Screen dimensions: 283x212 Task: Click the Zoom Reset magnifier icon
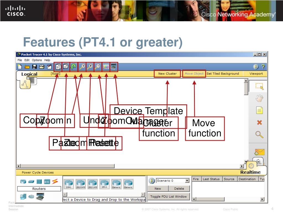pyautogui.click(x=90, y=67)
